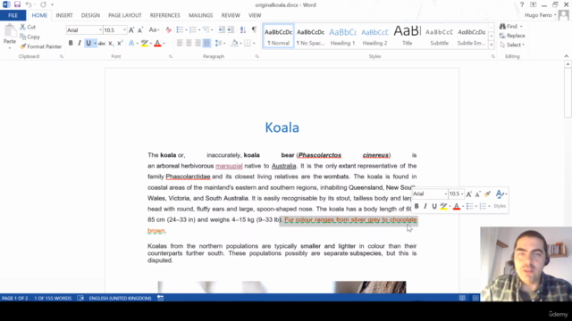The width and height of the screenshot is (572, 321).
Task: Open the Borders menu
Action: 249,44
